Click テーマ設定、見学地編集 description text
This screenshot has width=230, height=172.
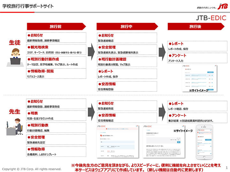[52, 64]
